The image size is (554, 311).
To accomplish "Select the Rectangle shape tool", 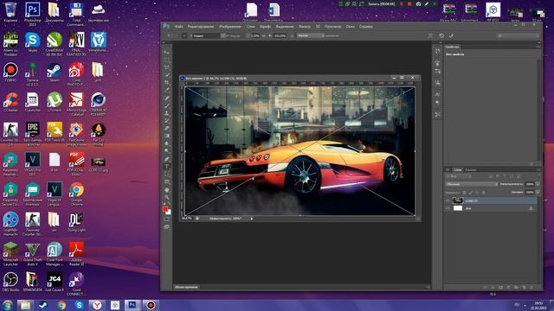I will click(x=167, y=181).
